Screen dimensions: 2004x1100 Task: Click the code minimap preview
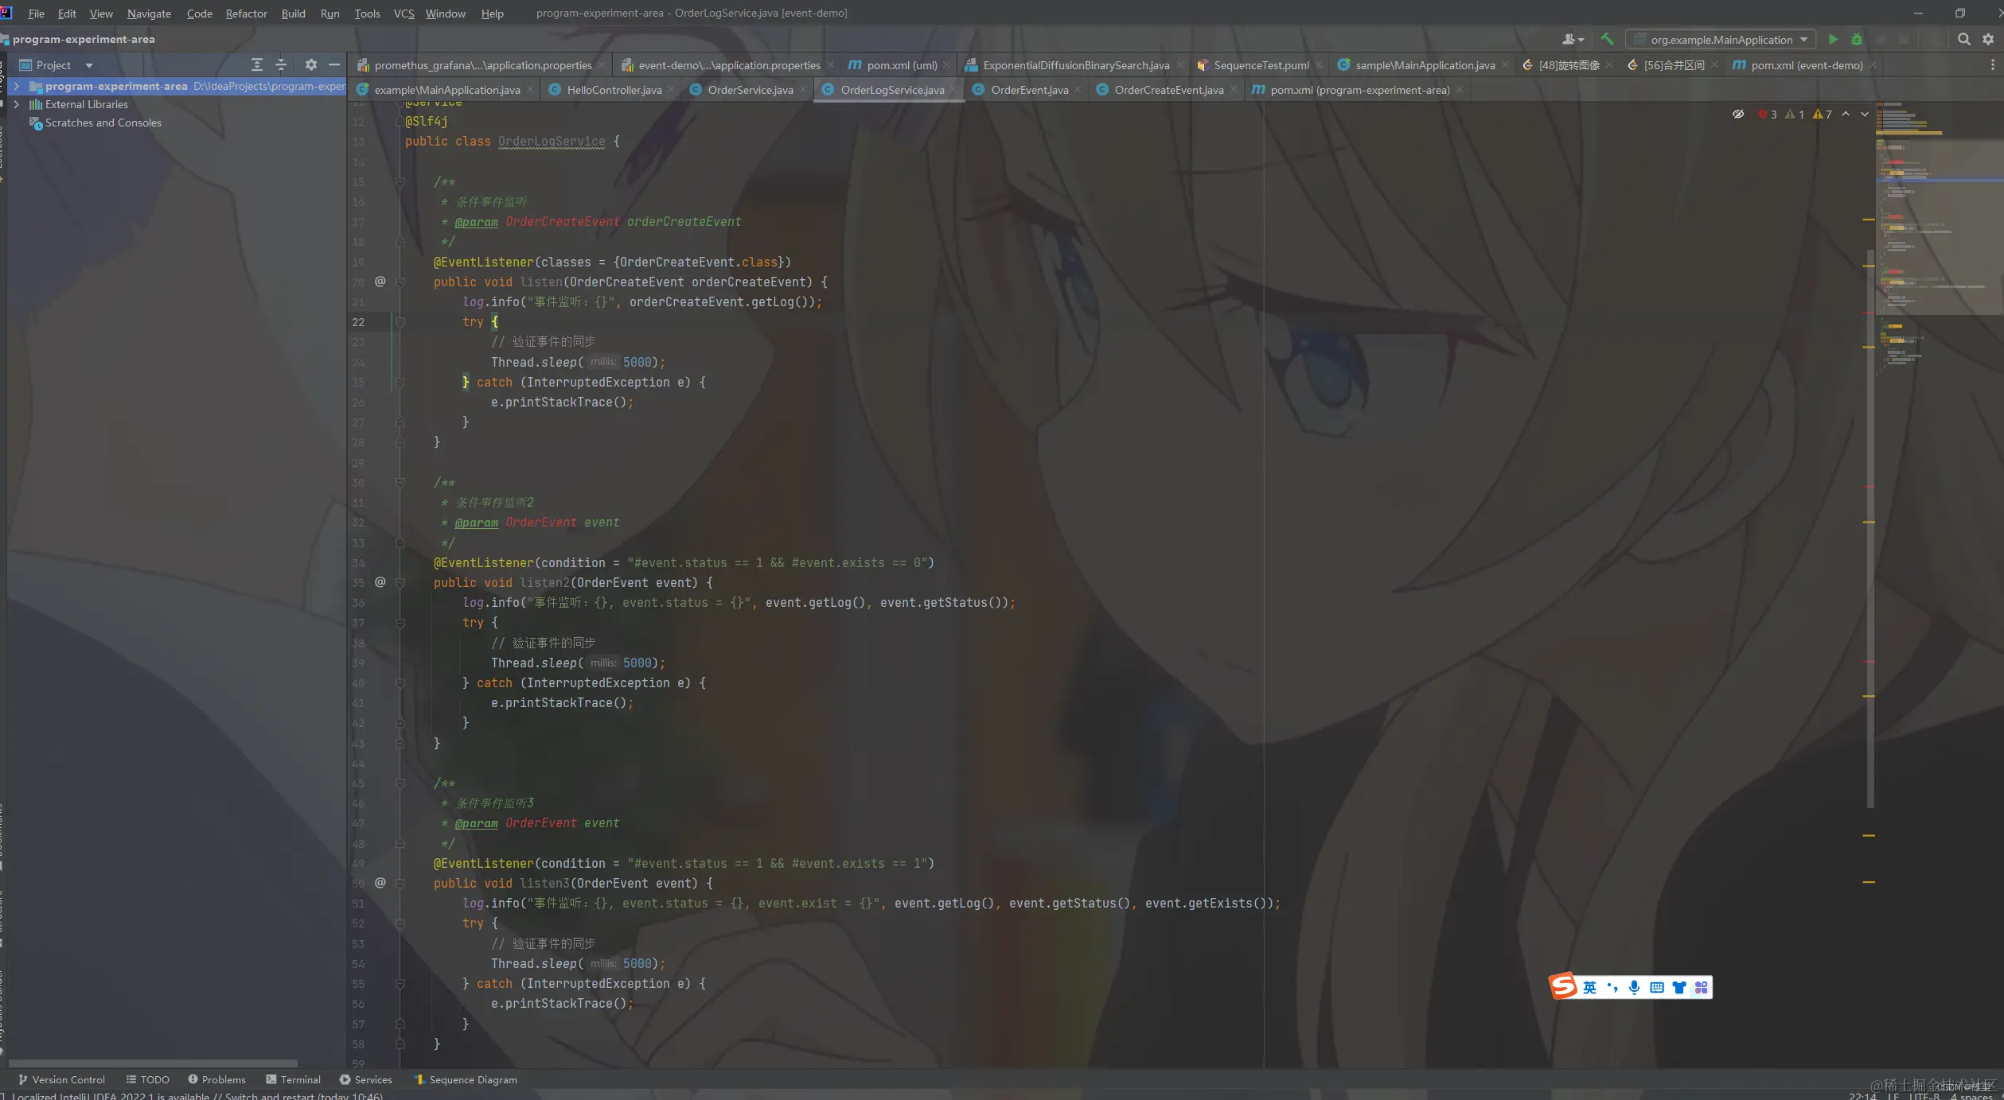pos(1939,227)
